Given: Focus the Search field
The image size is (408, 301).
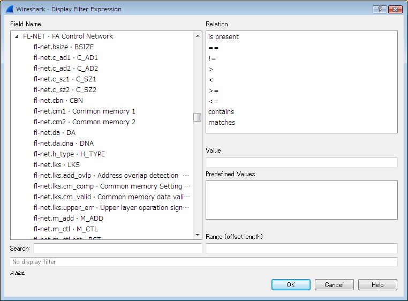Looking at the screenshot, I should (118, 249).
